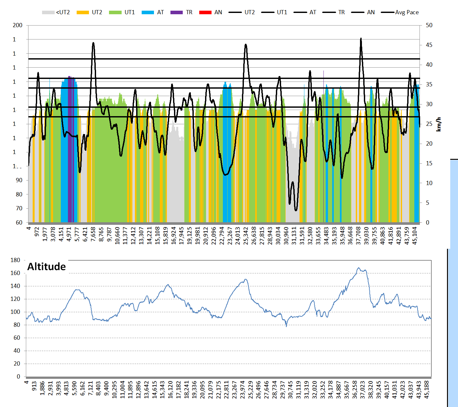
Task: Click the 45,104 x-axis label on top chart
Action: [x=415, y=236]
